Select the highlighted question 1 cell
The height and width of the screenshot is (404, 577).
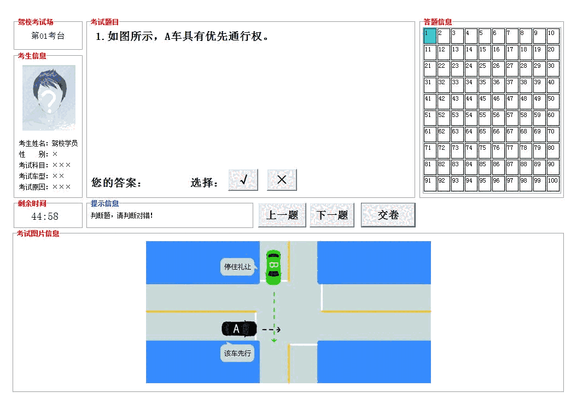pyautogui.click(x=430, y=34)
